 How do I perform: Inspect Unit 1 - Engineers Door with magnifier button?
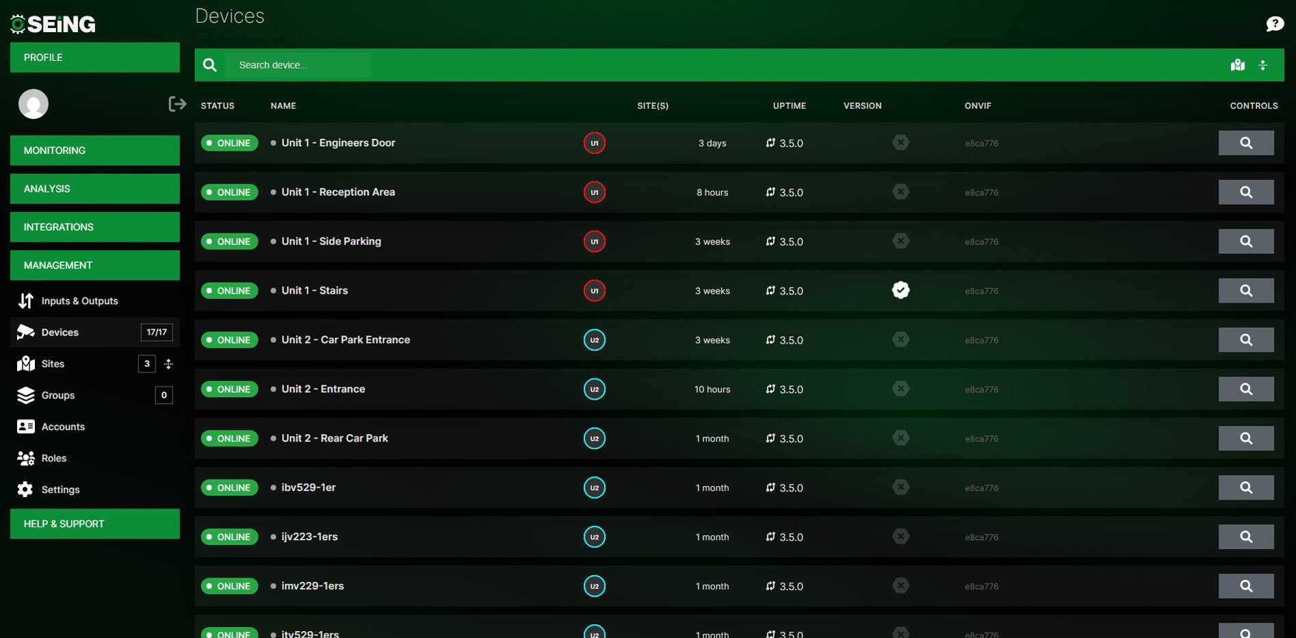coord(1246,143)
